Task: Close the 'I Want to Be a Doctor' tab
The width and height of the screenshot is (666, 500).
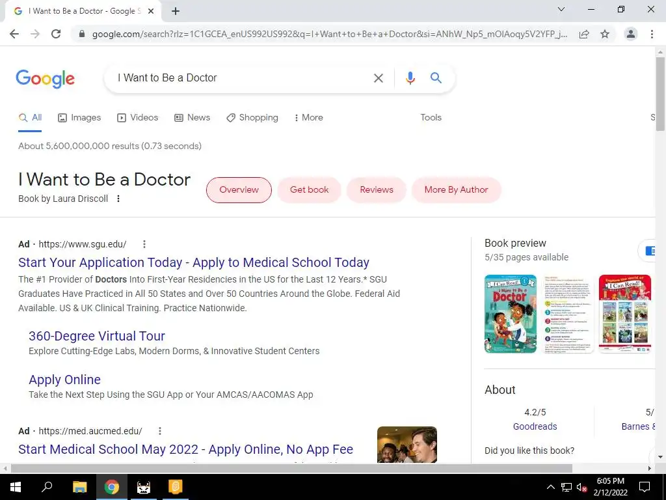Action: point(151,11)
